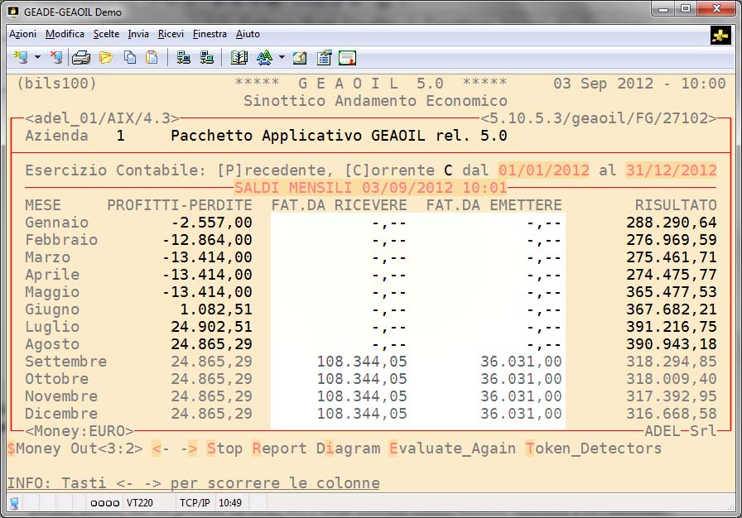742x518 pixels.
Task: Click the yellow logo icon right of the menu bar
Action: coord(720,35)
